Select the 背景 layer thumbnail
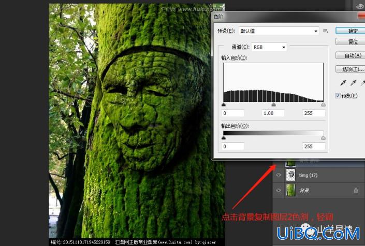Screen dimensions: 365x246 click(290, 190)
